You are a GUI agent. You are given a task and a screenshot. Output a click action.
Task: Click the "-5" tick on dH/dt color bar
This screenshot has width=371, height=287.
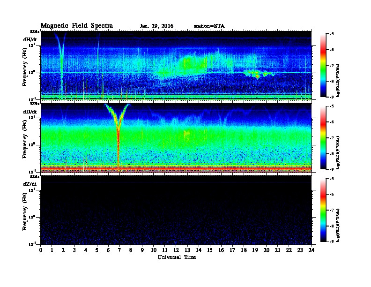click(331, 34)
